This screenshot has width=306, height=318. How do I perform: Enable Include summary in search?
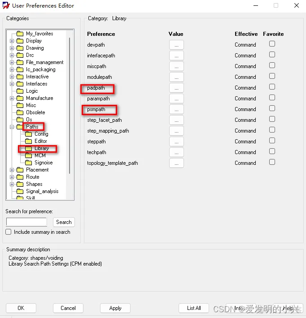(9, 232)
